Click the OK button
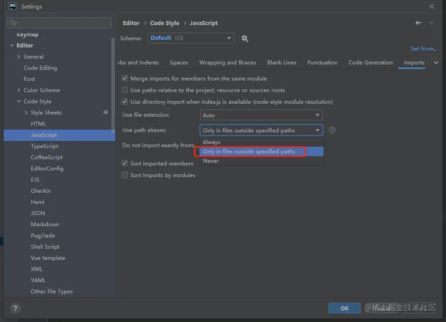 click(x=344, y=308)
